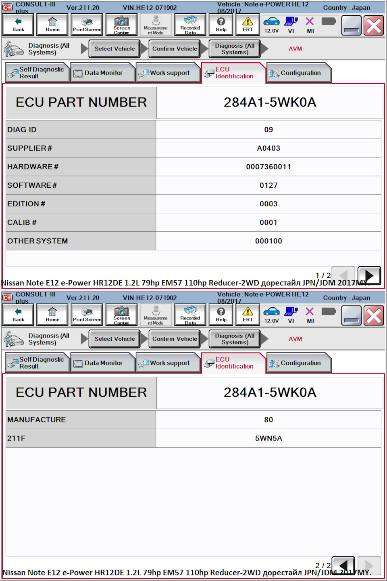Click Diagnosis (All Systems) button in page 1/2 window
Image resolution: width=387 pixels, height=581 pixels.
tap(235, 49)
